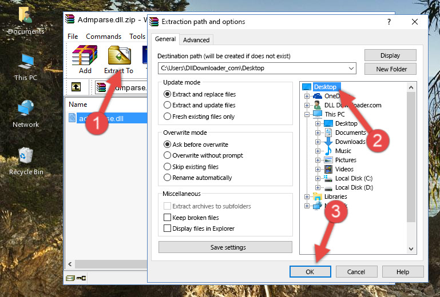Click the folder tree scroll down arrow
Image resolution: width=440 pixels, height=297 pixels.
coord(411,248)
